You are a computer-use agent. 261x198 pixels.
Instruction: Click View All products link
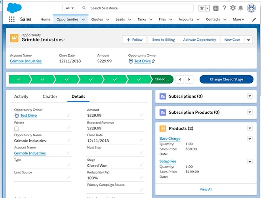[x=206, y=189]
